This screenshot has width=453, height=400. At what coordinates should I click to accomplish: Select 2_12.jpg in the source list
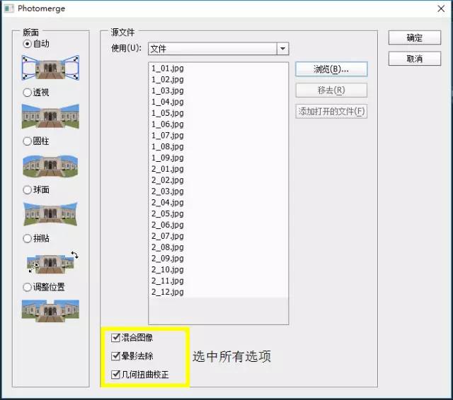click(x=168, y=292)
